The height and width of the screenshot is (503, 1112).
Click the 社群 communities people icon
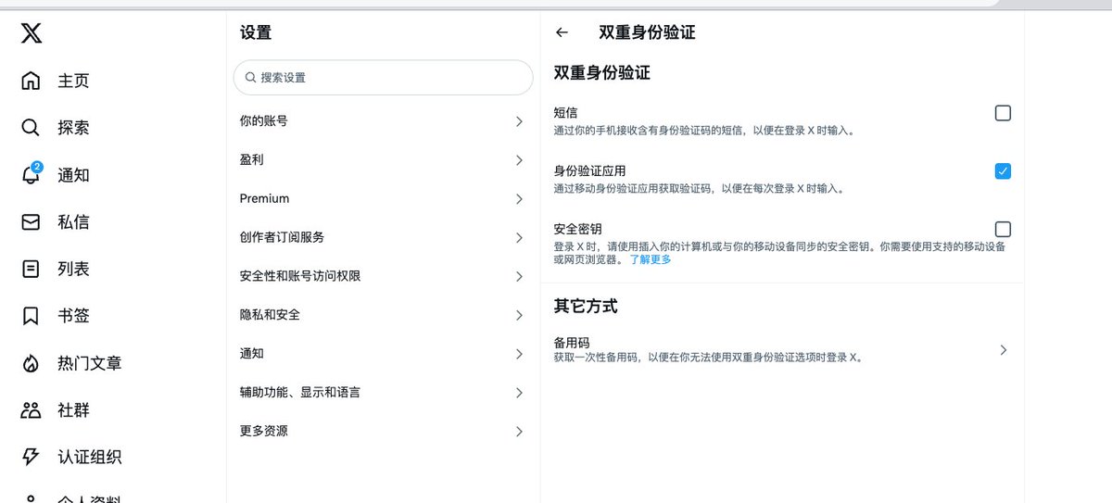(31, 410)
